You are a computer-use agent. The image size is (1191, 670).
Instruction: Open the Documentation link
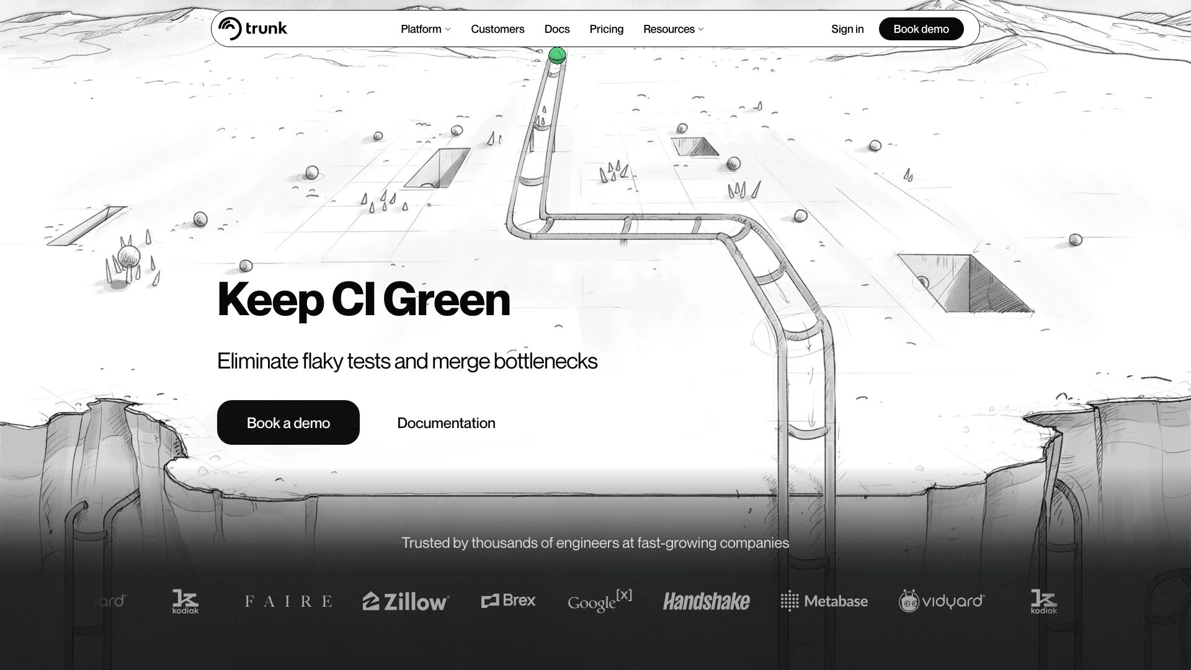[445, 422]
